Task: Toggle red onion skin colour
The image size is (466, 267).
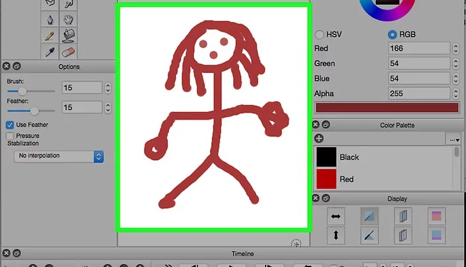Action: pos(437,216)
